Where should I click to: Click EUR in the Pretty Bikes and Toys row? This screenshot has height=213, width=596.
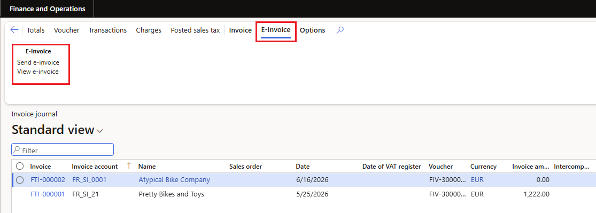click(x=477, y=194)
